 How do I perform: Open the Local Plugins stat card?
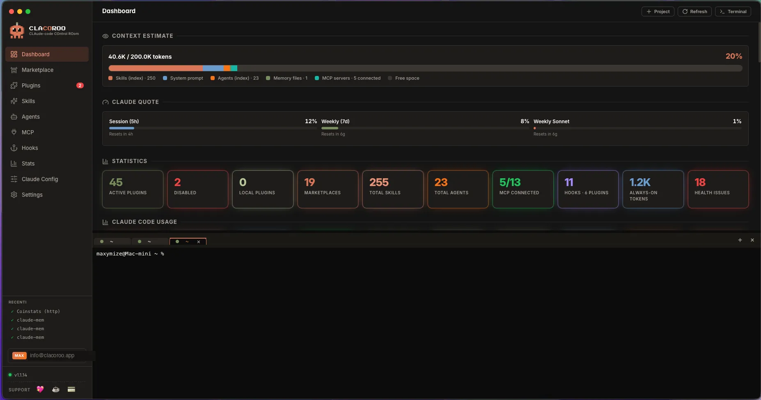pos(263,189)
